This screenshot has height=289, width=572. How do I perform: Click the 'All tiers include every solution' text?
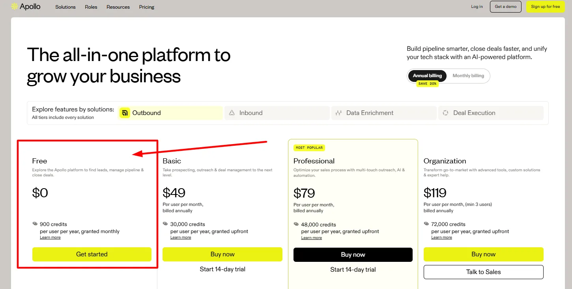(63, 117)
